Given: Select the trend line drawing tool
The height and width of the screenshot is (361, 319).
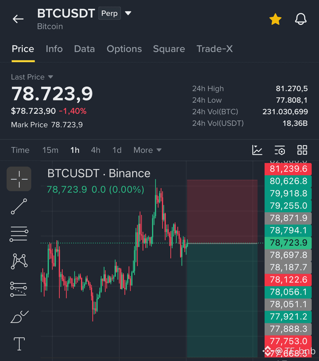Looking at the screenshot, I should click(x=19, y=206).
